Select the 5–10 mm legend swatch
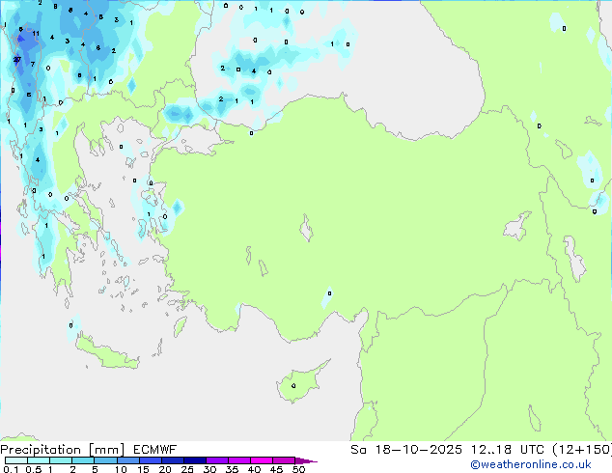This screenshot has height=473, width=612. 105,460
